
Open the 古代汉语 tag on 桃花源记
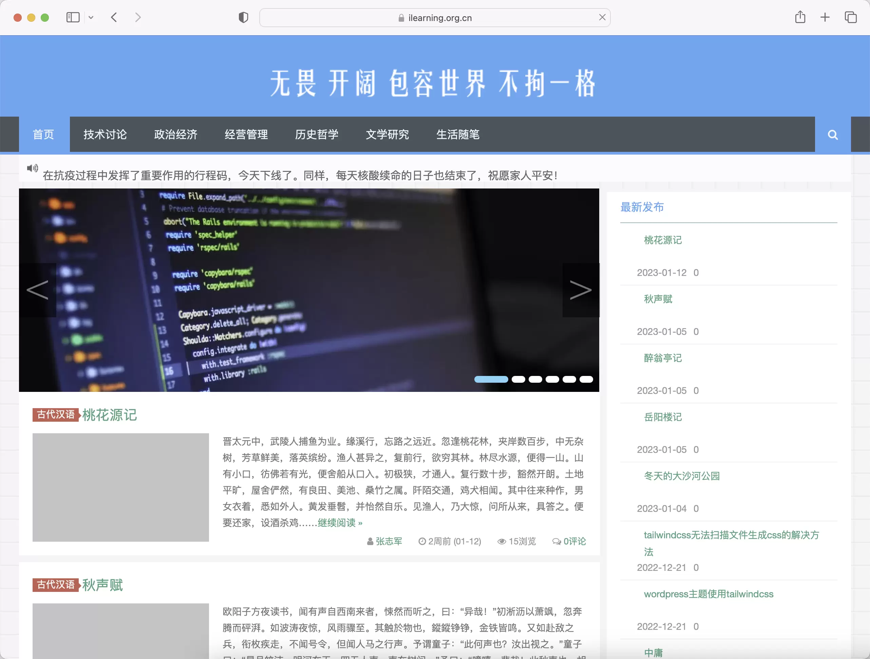[x=56, y=415]
